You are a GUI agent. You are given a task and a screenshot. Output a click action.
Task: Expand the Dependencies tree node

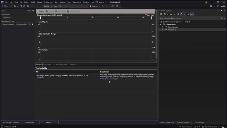[x=163, y=27]
